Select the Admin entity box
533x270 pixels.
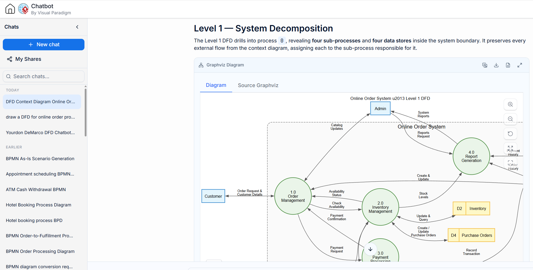point(380,109)
